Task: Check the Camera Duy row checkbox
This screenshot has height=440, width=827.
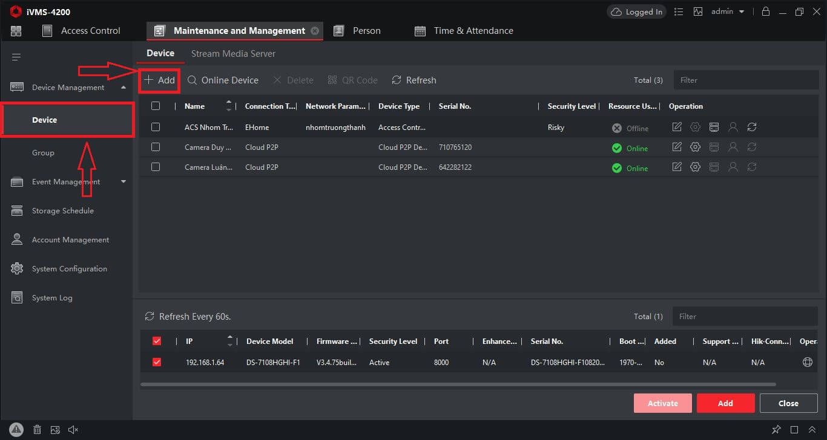Action: pos(156,147)
